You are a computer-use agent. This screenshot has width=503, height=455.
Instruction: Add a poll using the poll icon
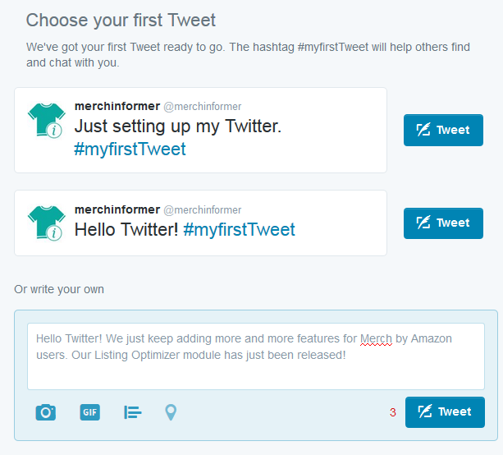click(132, 412)
